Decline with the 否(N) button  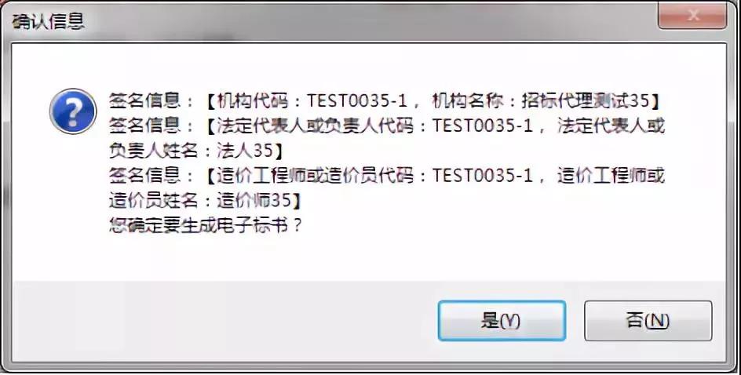coord(648,321)
